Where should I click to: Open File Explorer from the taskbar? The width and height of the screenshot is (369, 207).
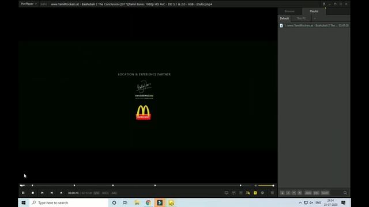(137, 202)
